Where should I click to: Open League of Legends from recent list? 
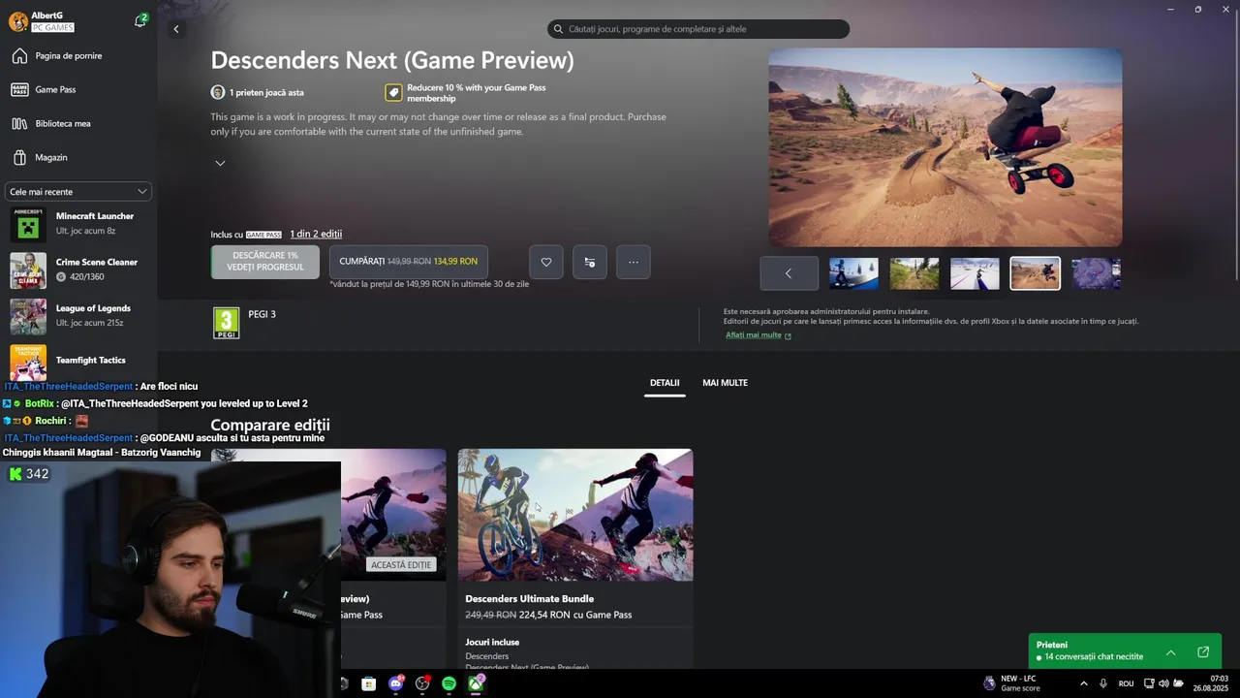point(78,316)
